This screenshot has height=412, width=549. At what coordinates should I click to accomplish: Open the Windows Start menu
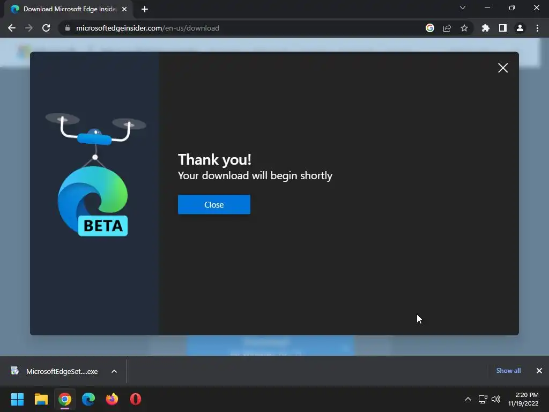pos(17,399)
